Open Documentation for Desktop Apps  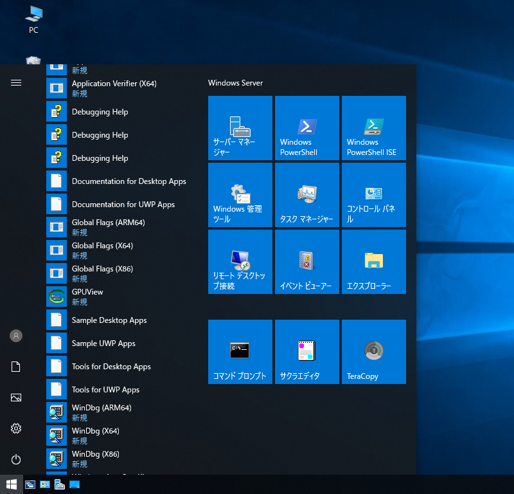pyautogui.click(x=121, y=181)
